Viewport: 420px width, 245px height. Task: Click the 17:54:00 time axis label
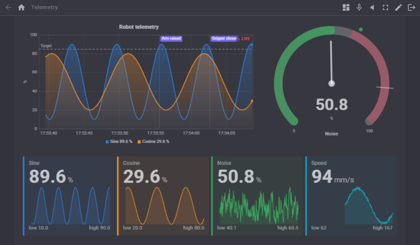191,133
